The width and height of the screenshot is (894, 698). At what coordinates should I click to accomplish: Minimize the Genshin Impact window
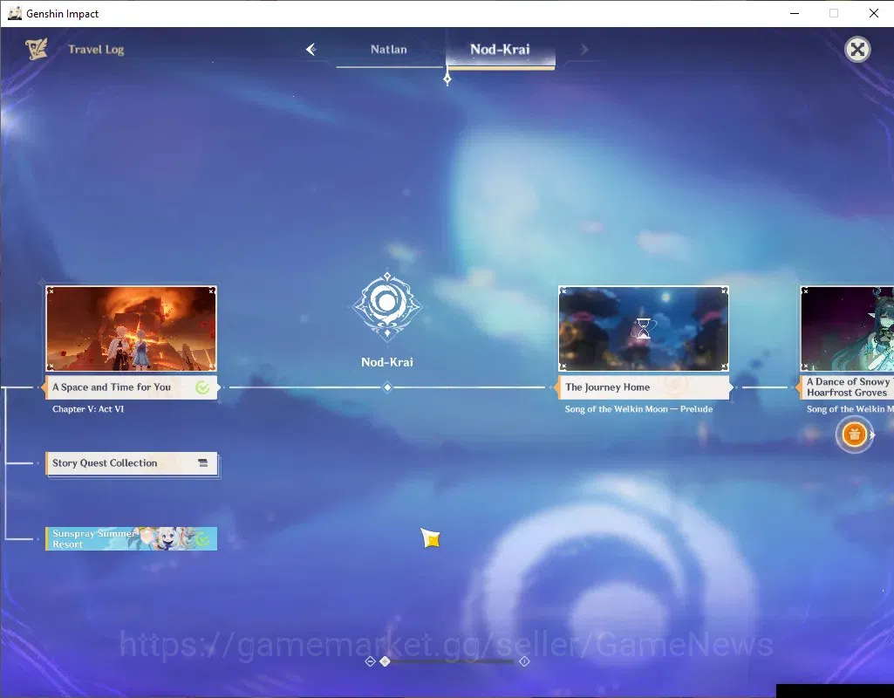[795, 13]
